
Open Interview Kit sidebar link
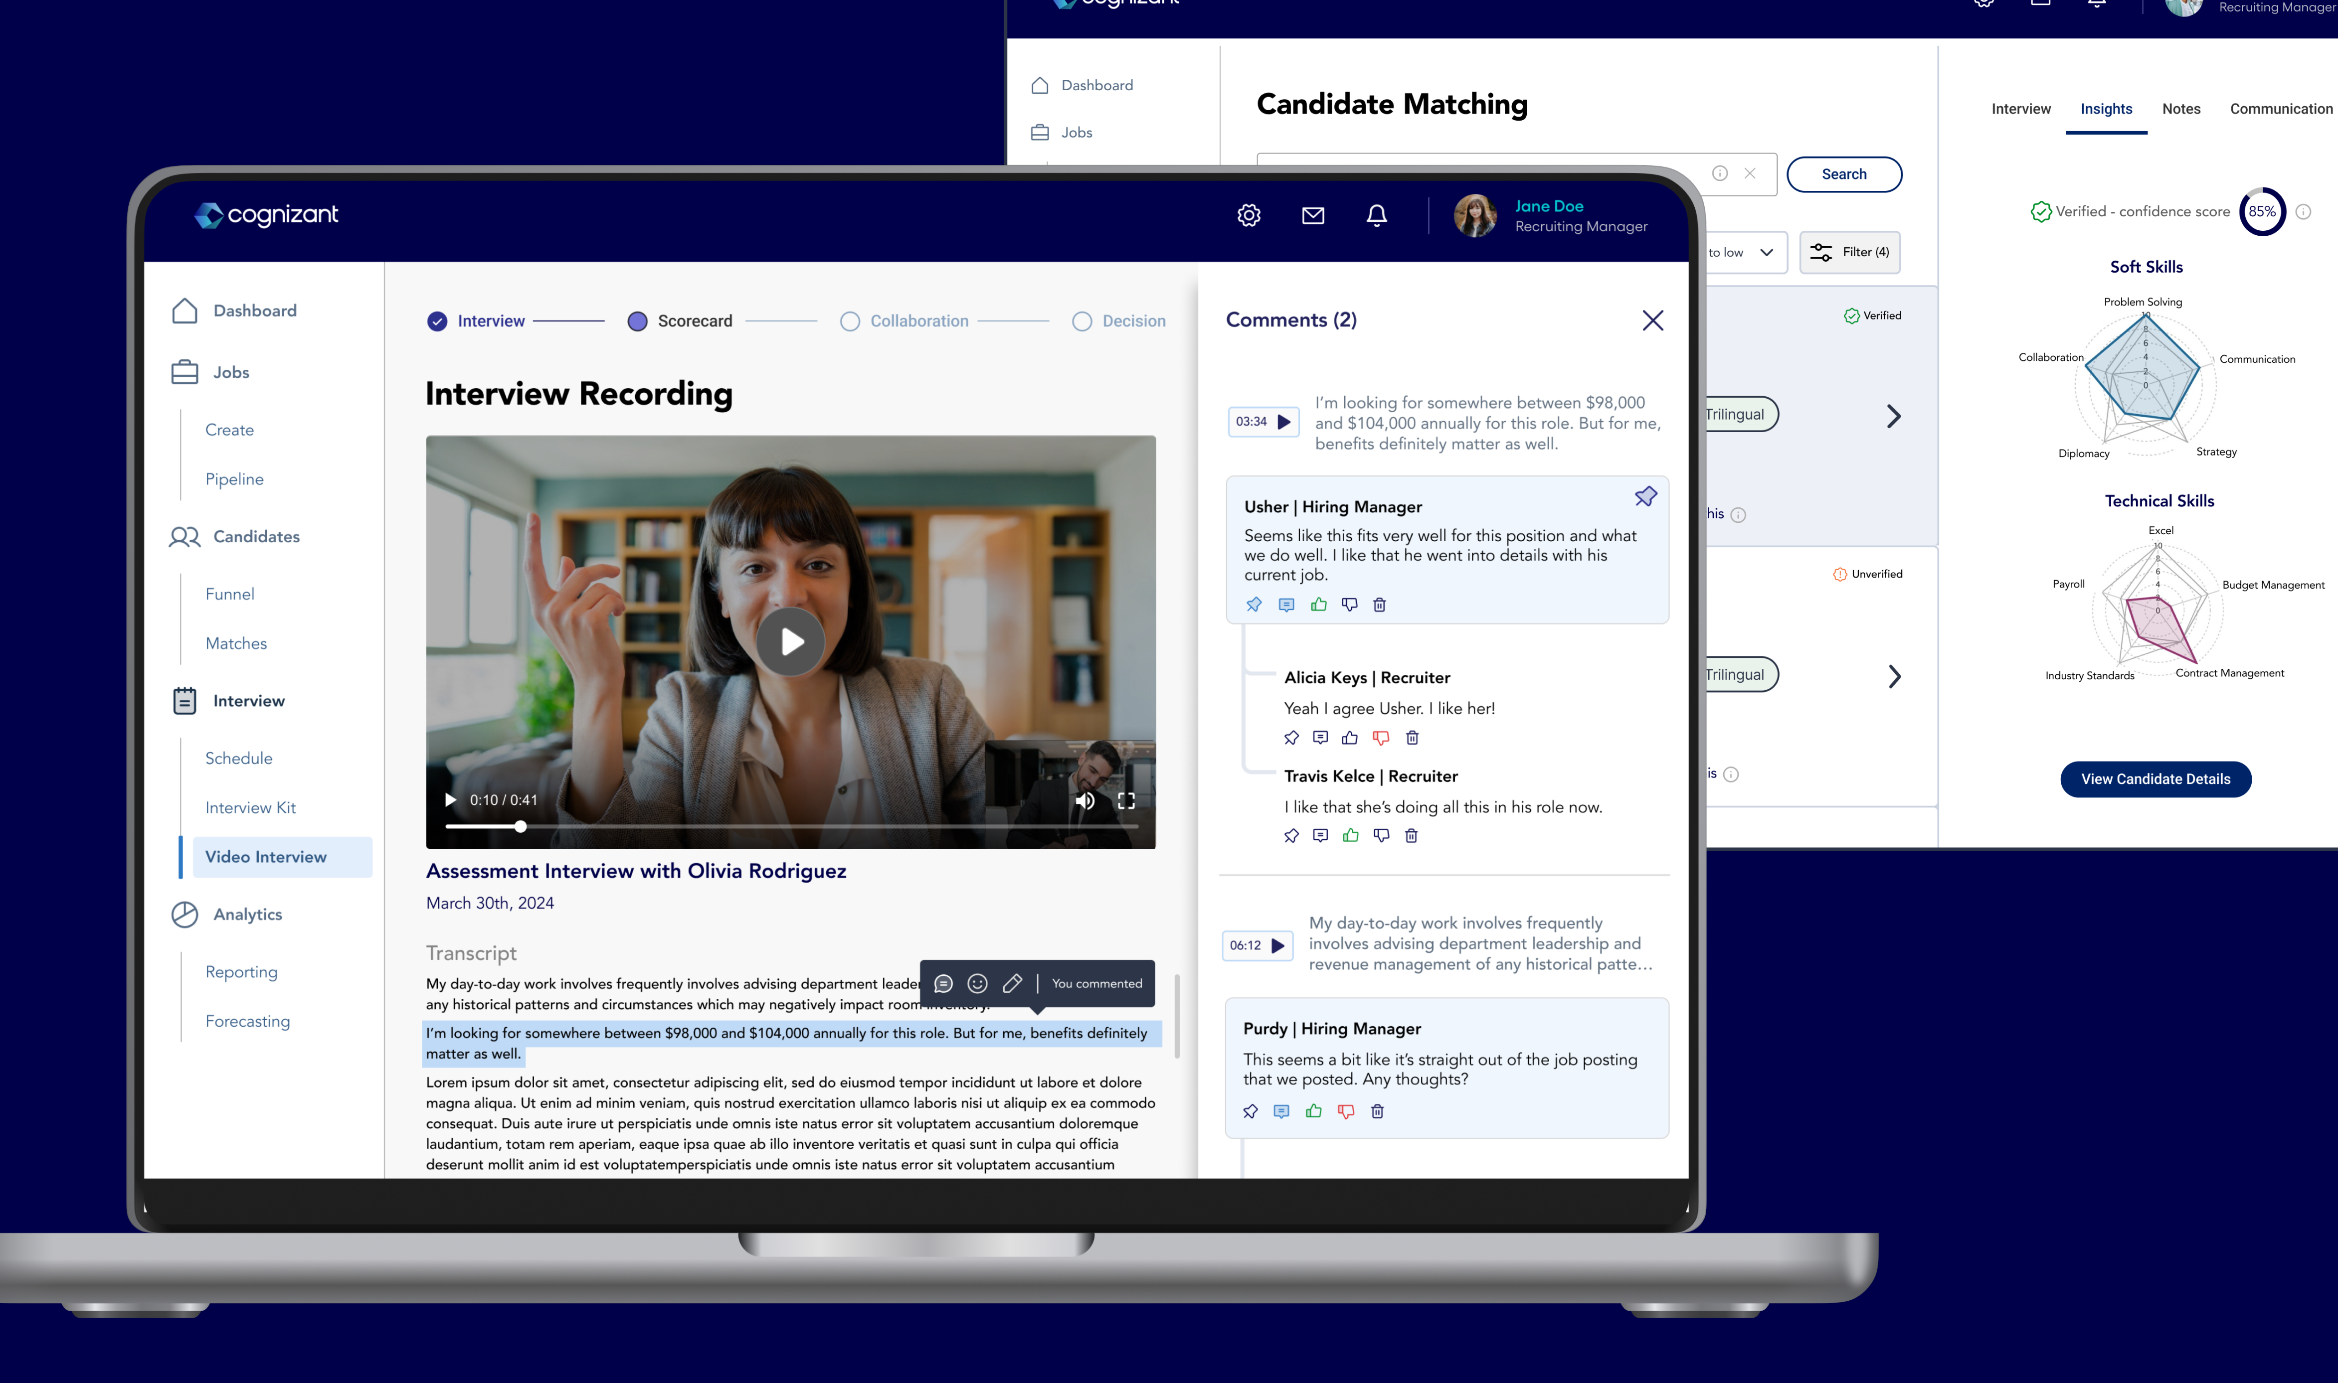[x=250, y=808]
